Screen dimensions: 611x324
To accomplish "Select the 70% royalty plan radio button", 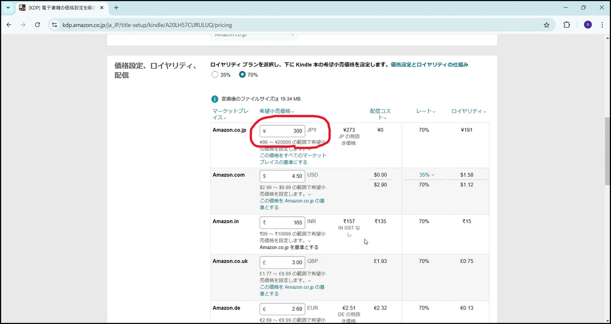I will tap(242, 75).
